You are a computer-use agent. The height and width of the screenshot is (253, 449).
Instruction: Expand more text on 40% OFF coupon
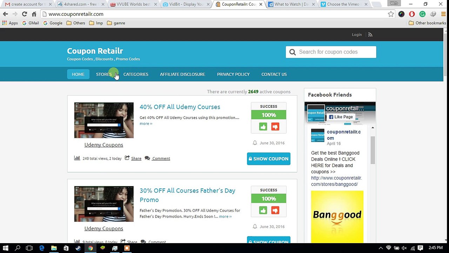146,124
